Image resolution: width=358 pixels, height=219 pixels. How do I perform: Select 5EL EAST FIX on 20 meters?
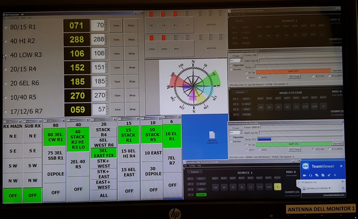coord(104,153)
